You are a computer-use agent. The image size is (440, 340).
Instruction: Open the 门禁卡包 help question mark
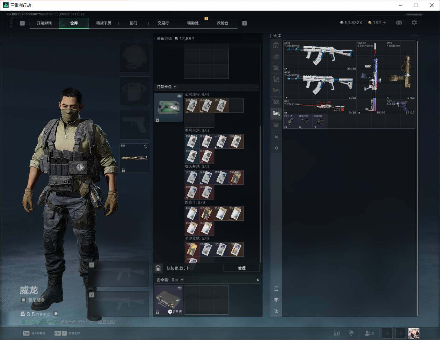pos(175,87)
